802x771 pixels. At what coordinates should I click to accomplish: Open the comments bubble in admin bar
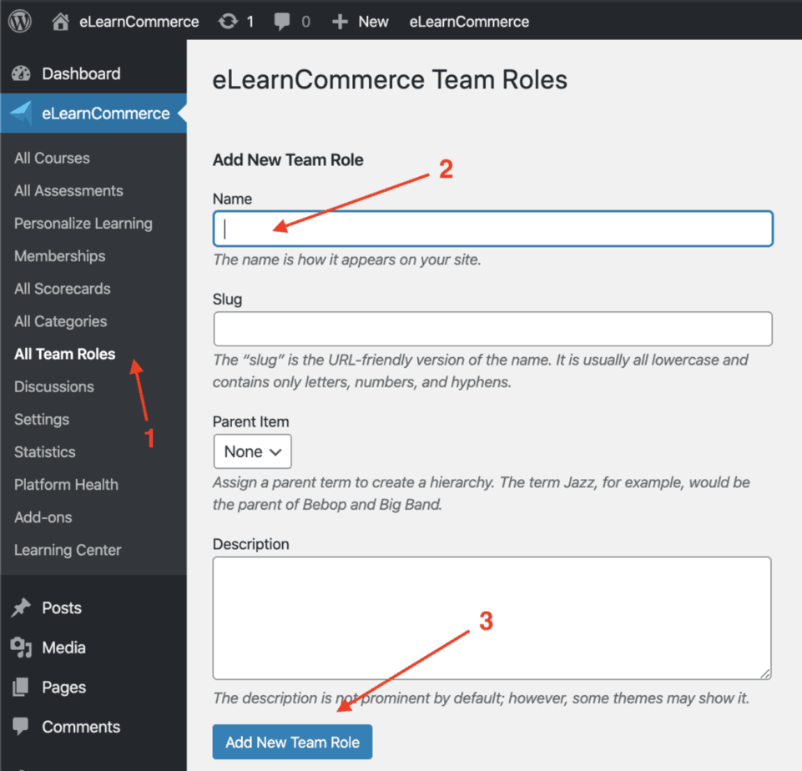coord(281,22)
